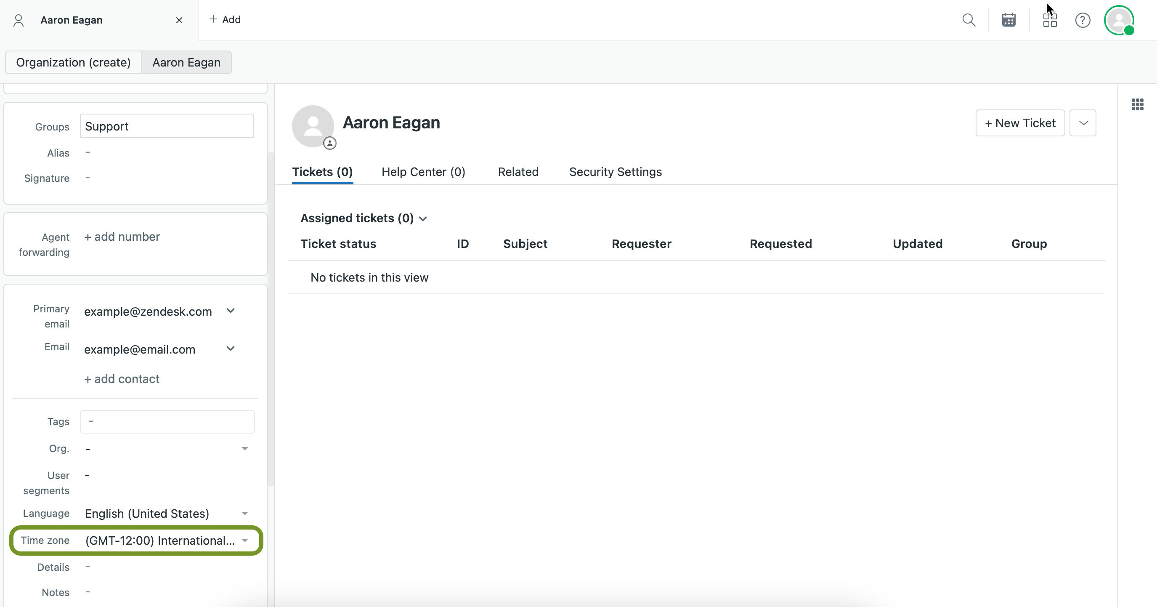Switch to the Security Settings tab
Screen dimensions: 1157x607
point(616,172)
